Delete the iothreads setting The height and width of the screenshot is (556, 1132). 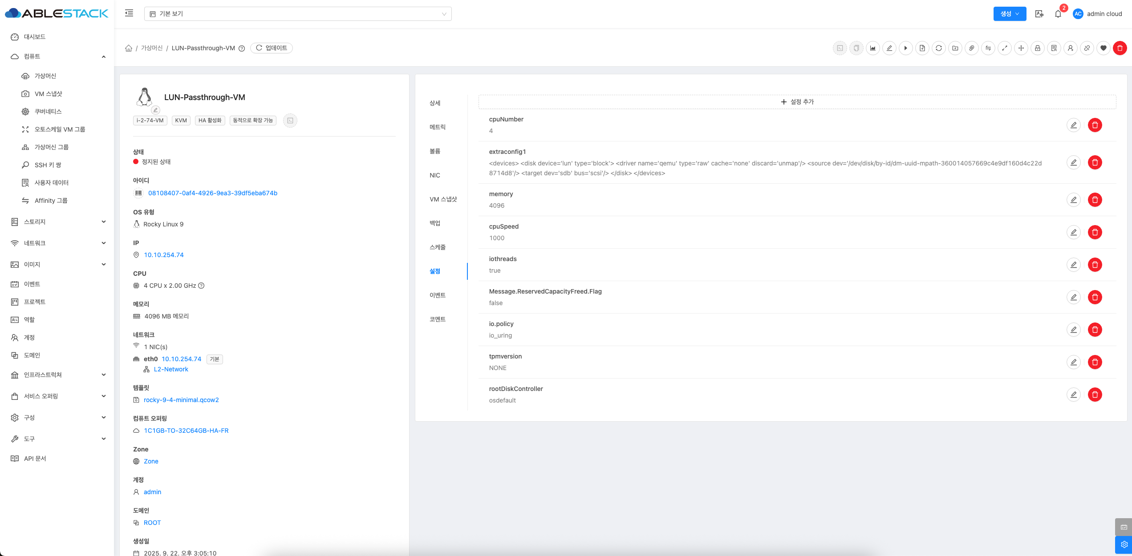click(1095, 265)
